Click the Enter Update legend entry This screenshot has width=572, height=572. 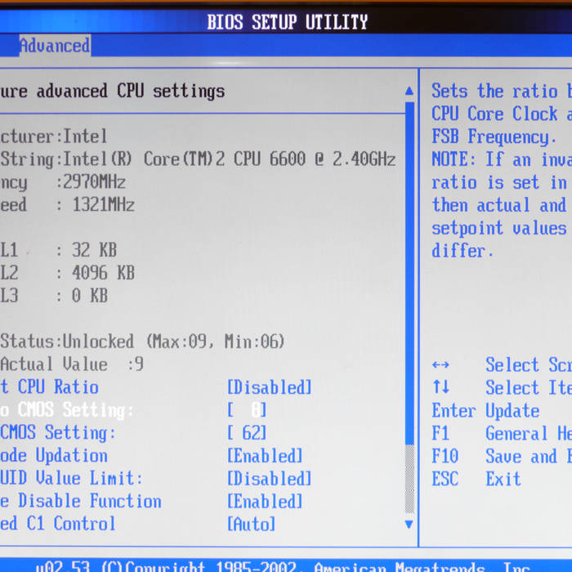486,411
